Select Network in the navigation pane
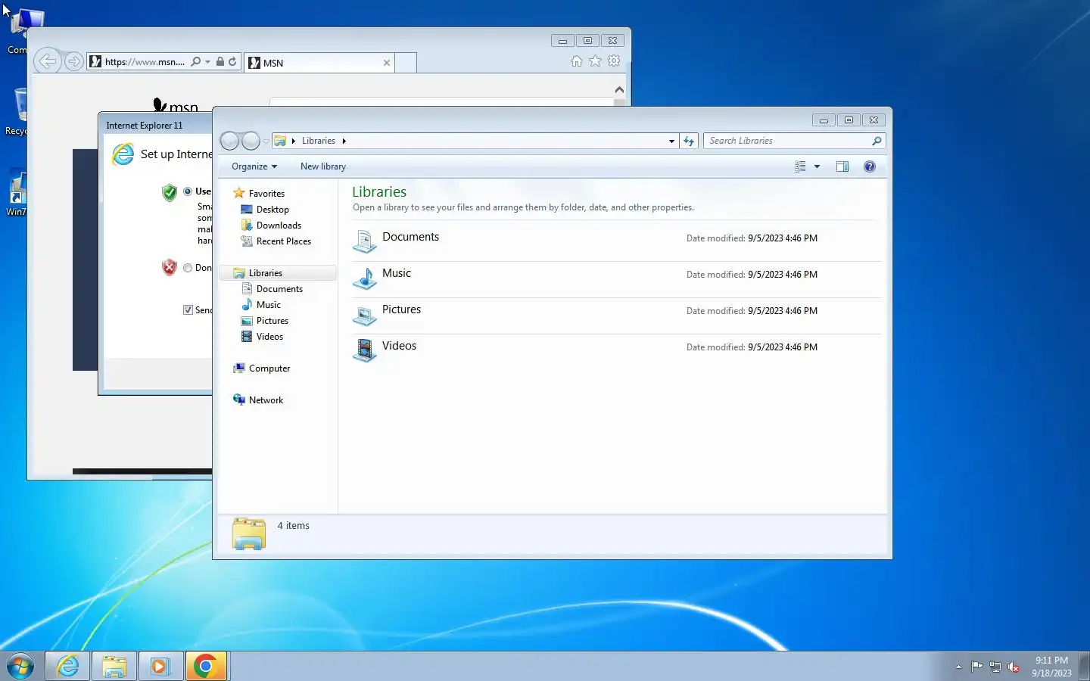This screenshot has width=1090, height=681. (x=266, y=400)
